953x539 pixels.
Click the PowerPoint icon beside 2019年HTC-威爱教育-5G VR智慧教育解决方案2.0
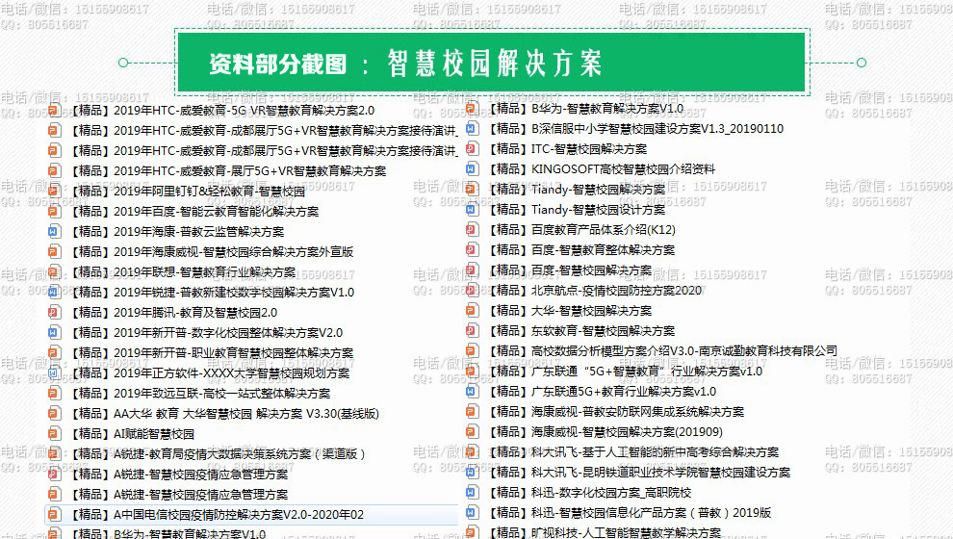tap(54, 111)
